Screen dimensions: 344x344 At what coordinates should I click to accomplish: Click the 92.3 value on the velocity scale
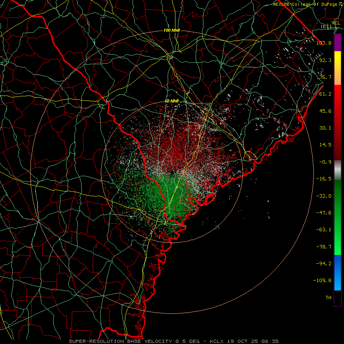tap(325, 60)
